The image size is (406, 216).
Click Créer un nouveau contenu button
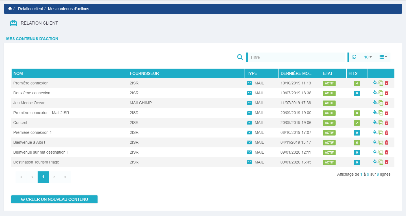point(54,199)
